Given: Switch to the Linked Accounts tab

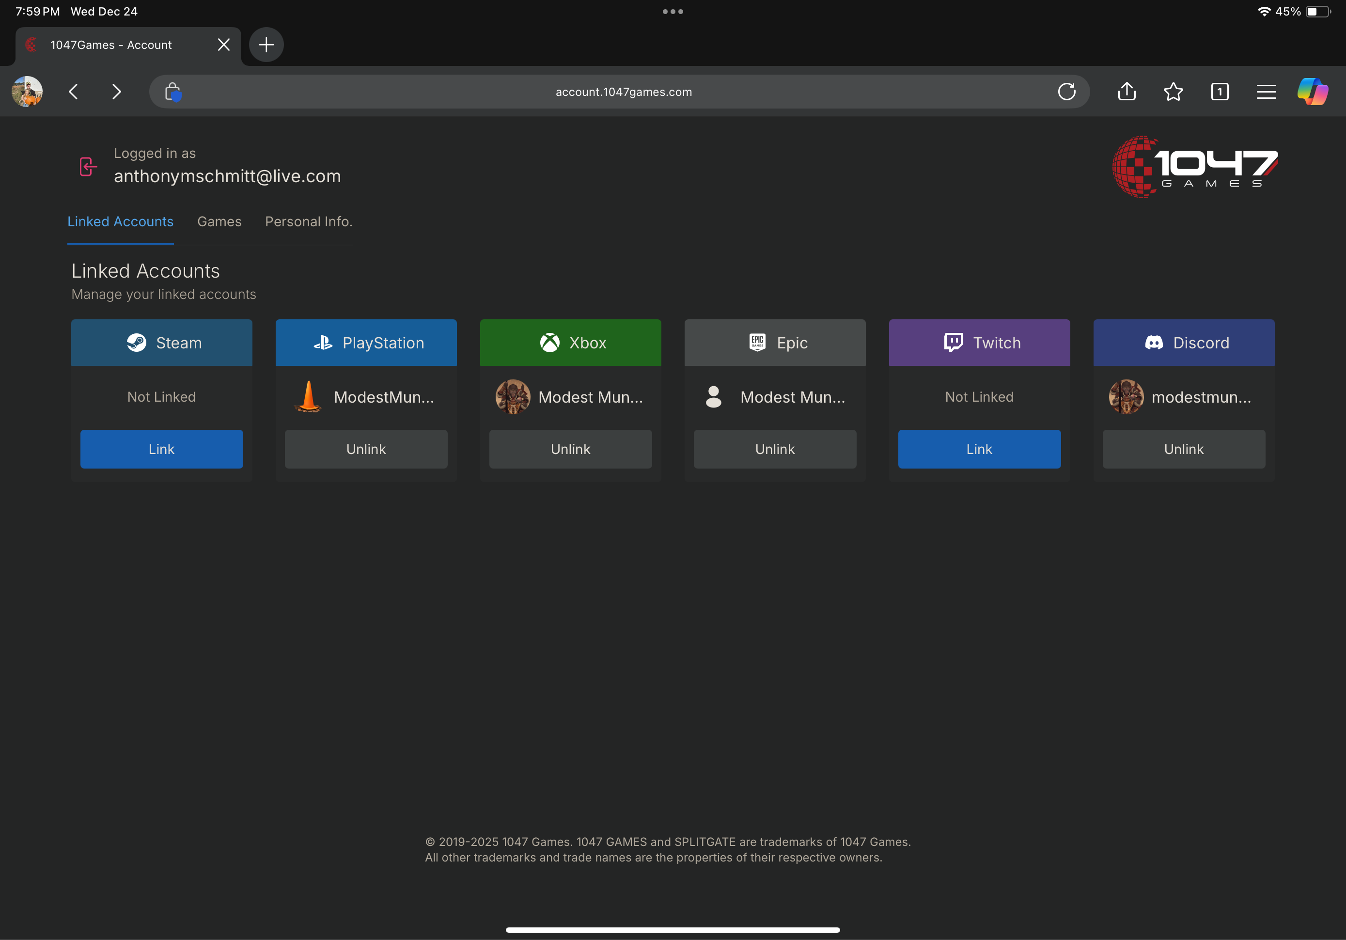Looking at the screenshot, I should tap(120, 221).
